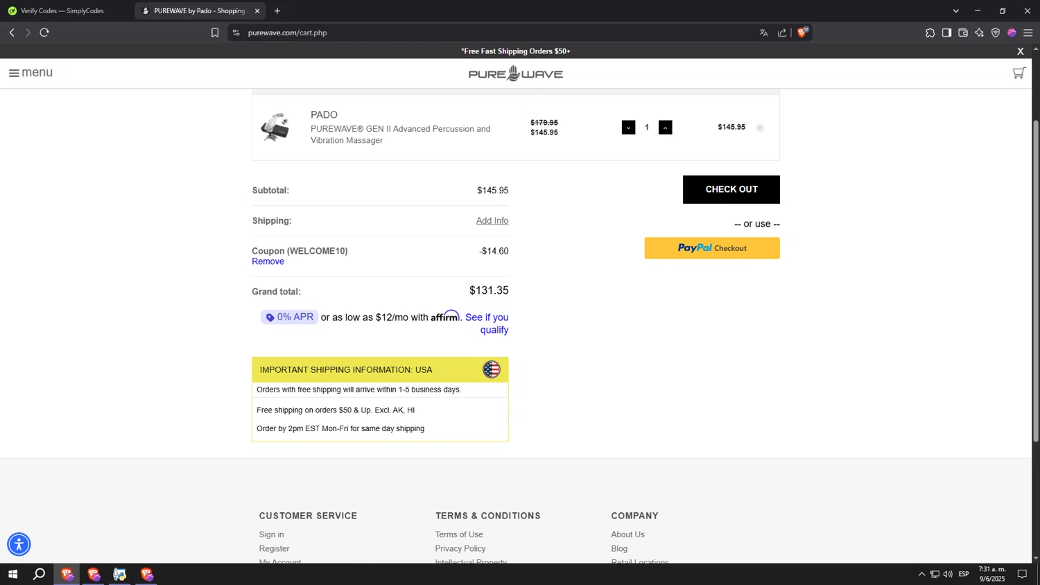This screenshot has width=1040, height=585.
Task: Increase massager quantity
Action: click(x=665, y=128)
